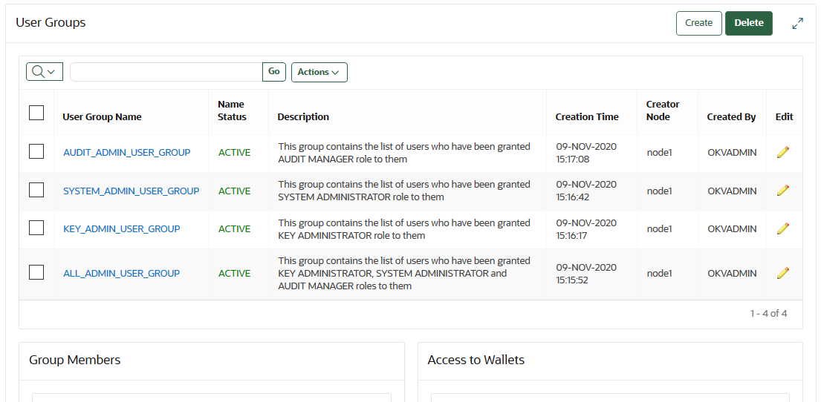The image size is (821, 402).
Task: Open edit pencil for KEY_ADMIN_USER_GROUP
Action: (x=783, y=228)
